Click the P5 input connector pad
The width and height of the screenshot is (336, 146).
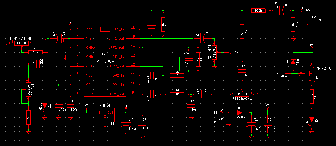pos(303,11)
